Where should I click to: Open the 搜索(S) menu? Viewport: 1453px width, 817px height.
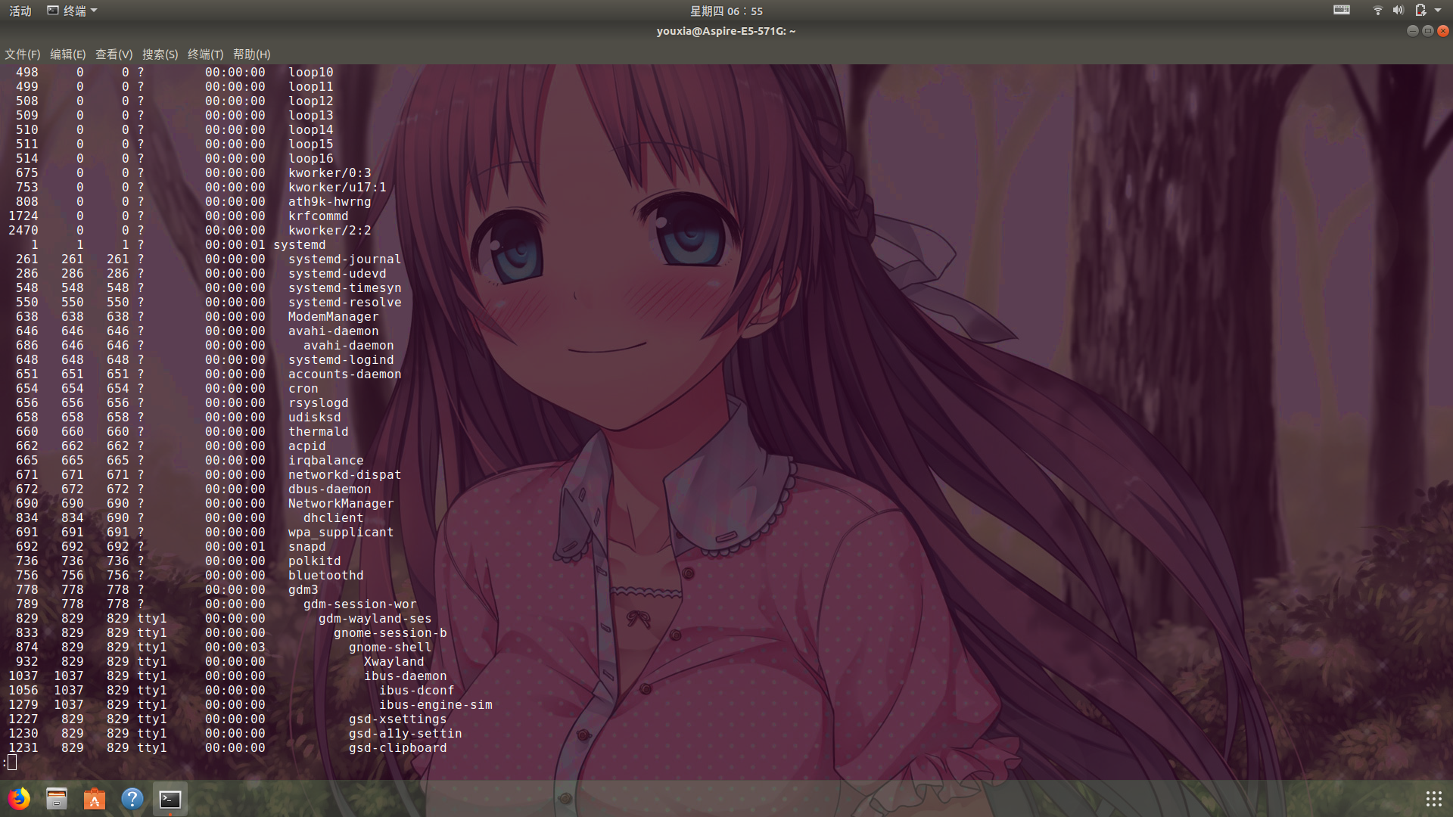coord(160,54)
